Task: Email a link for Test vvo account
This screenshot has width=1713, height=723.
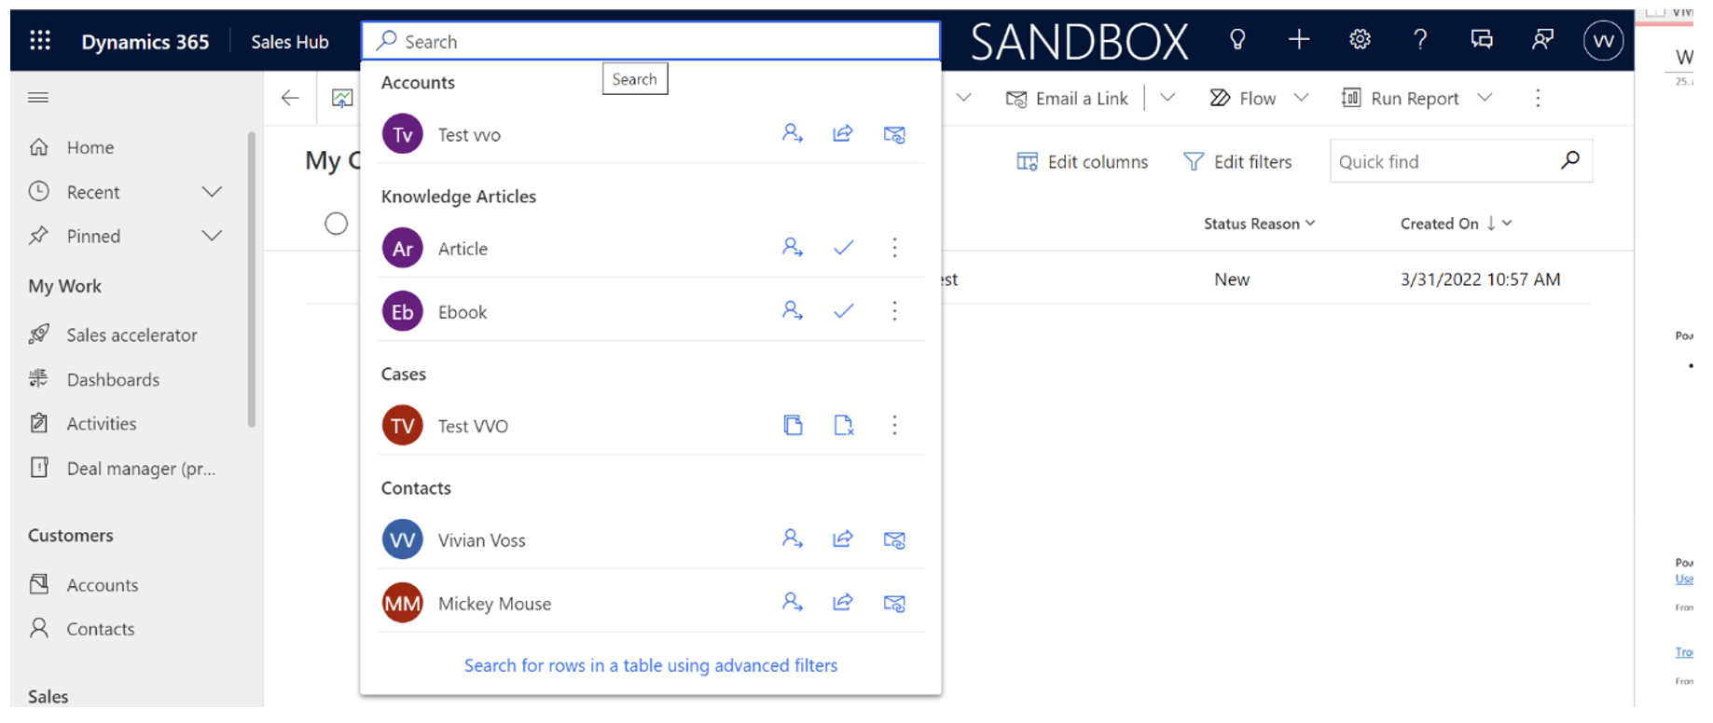Action: click(894, 134)
